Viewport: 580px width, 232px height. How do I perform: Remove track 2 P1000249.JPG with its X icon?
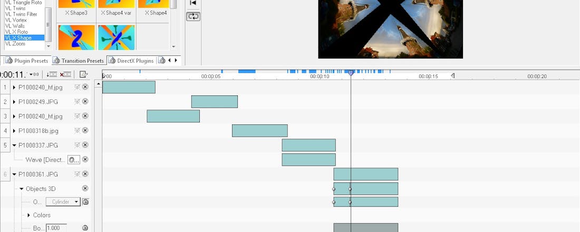[x=85, y=101]
